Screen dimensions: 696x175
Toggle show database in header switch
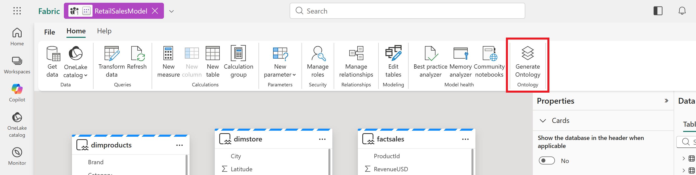pos(547,160)
